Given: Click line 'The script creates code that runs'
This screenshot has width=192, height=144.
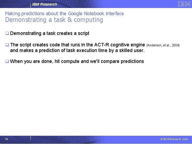Looking at the screenshot, I should click(78, 45).
